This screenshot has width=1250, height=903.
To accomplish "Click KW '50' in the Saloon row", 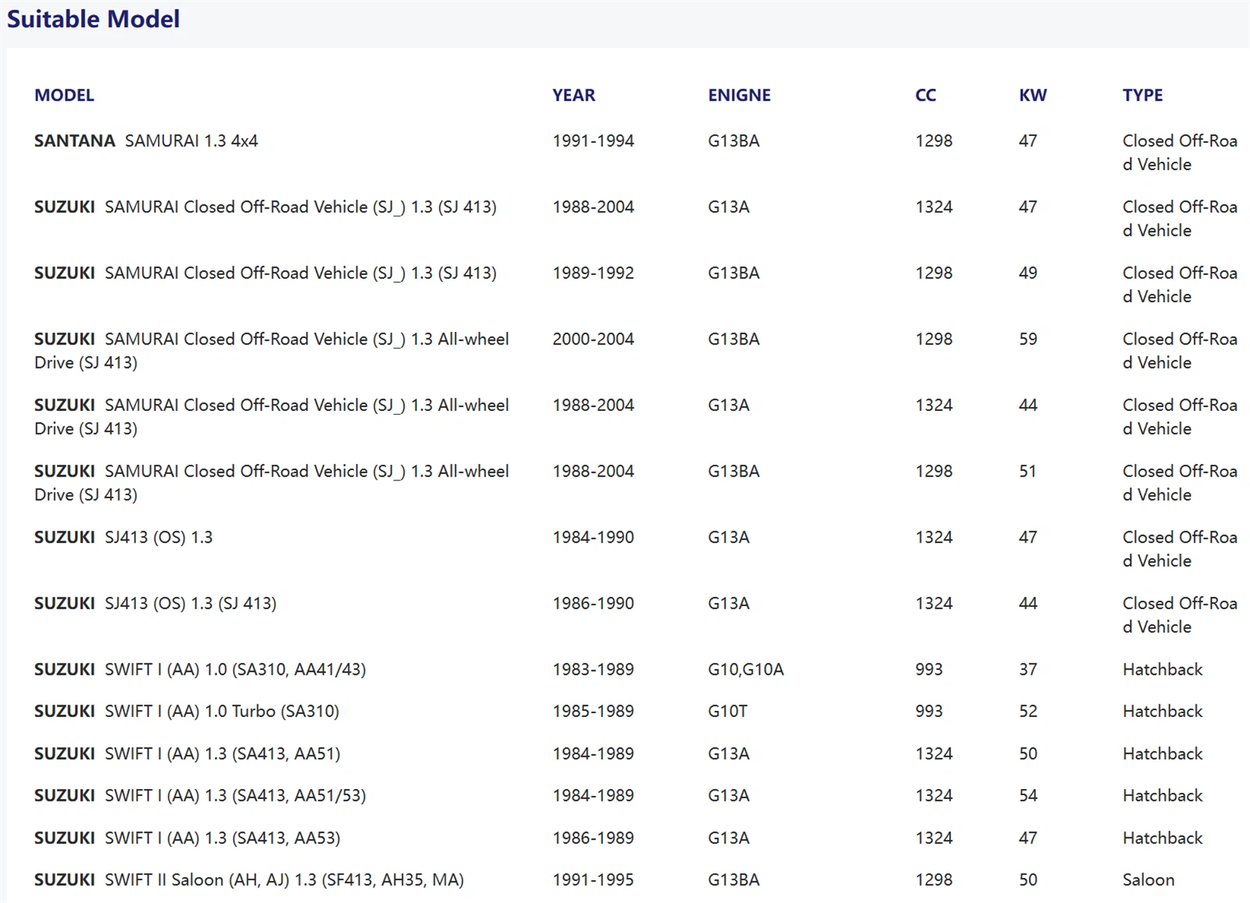I will [x=1028, y=880].
